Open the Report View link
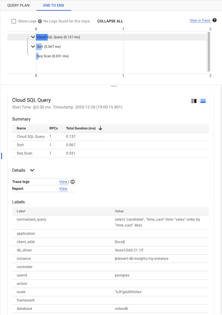222x315 pixels. [63, 189]
